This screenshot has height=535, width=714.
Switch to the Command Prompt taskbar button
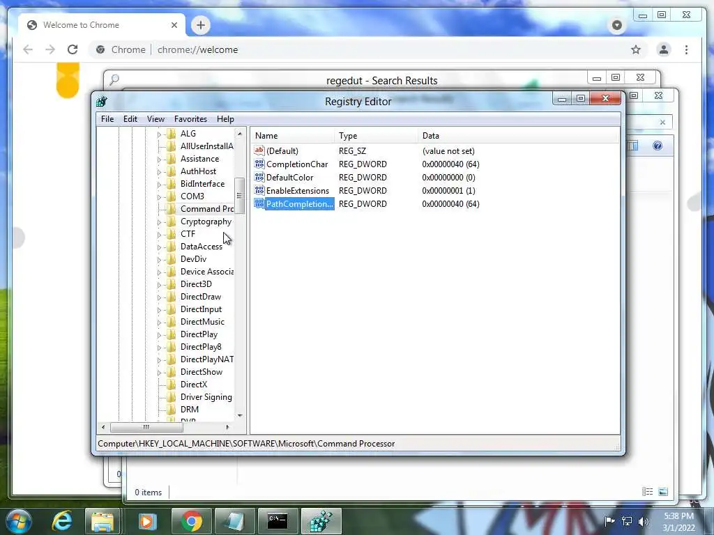[278, 521]
